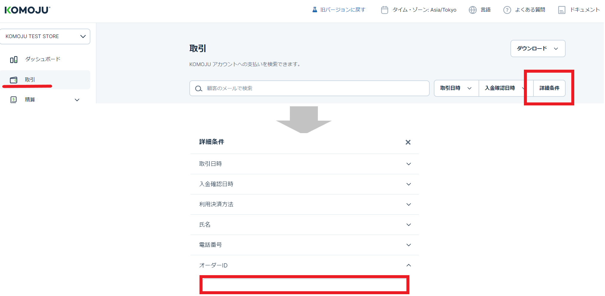Click the question mark FAQ icon
This screenshot has height=296, width=605.
point(507,10)
